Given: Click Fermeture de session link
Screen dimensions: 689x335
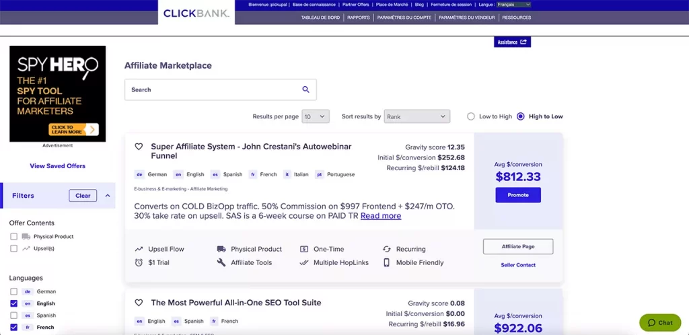Looking at the screenshot, I should click(x=451, y=5).
